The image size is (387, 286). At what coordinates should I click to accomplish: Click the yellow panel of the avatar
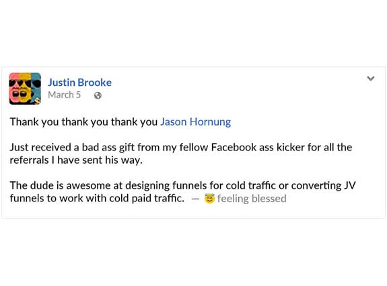coord(25,89)
